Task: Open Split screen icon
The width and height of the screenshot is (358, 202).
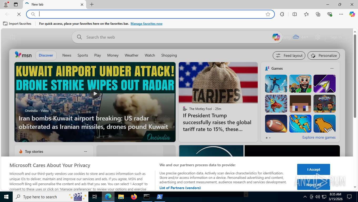Action: pyautogui.click(x=295, y=14)
